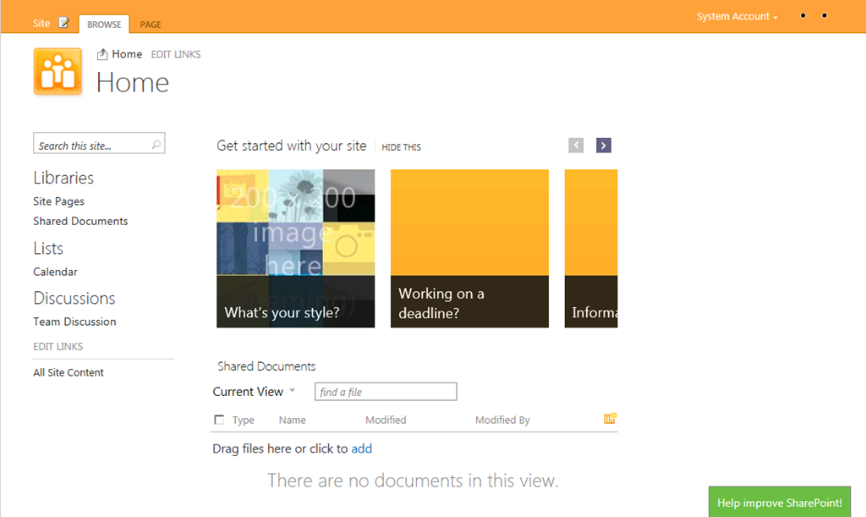Click the Help improve SharePoint button

click(779, 503)
